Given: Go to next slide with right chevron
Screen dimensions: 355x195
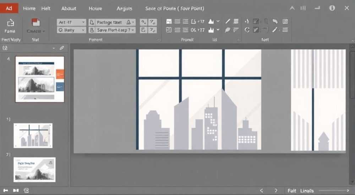Looking at the screenshot, I should [x=276, y=190].
